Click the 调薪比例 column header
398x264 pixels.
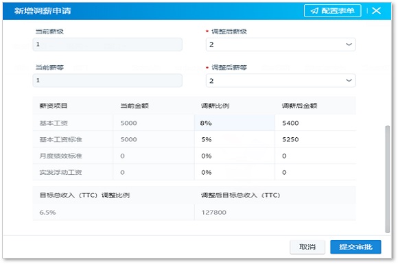(x=215, y=106)
